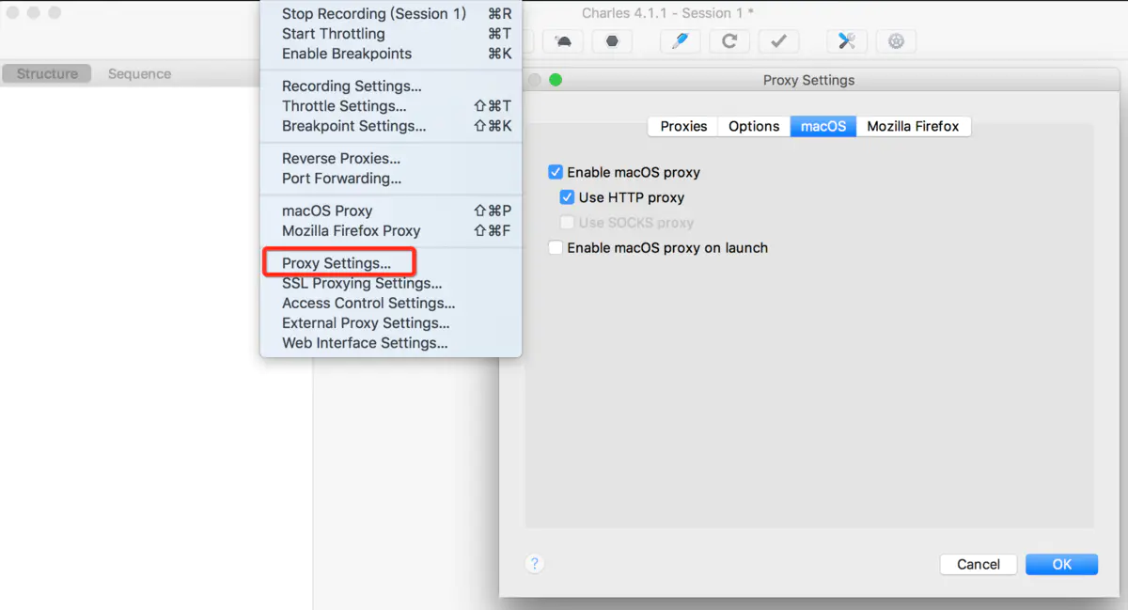Click the Cancel button
1128x610 pixels.
(979, 564)
